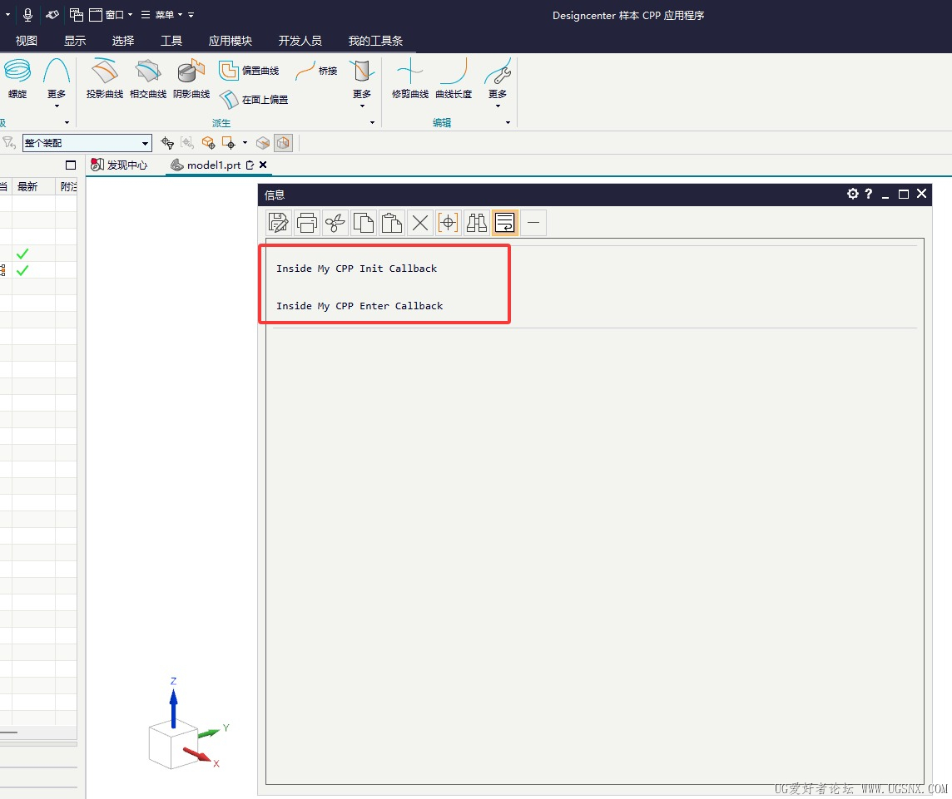
Task: Switch to the 工具 ribbon tab
Action: coord(171,41)
